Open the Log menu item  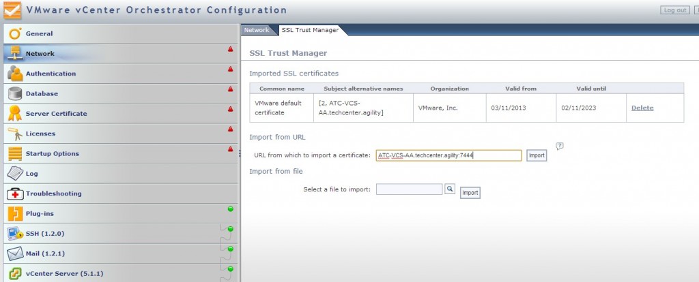click(120, 174)
